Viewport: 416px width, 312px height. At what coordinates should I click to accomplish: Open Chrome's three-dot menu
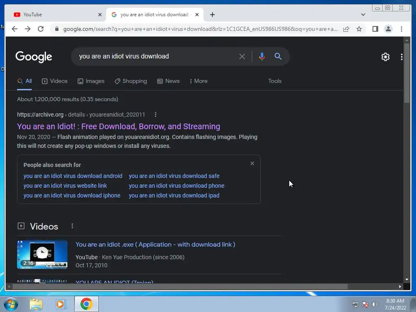401,29
